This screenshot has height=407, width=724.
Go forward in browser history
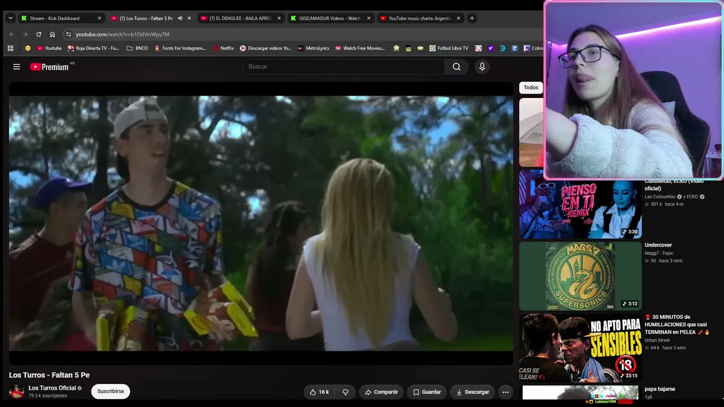(x=25, y=34)
